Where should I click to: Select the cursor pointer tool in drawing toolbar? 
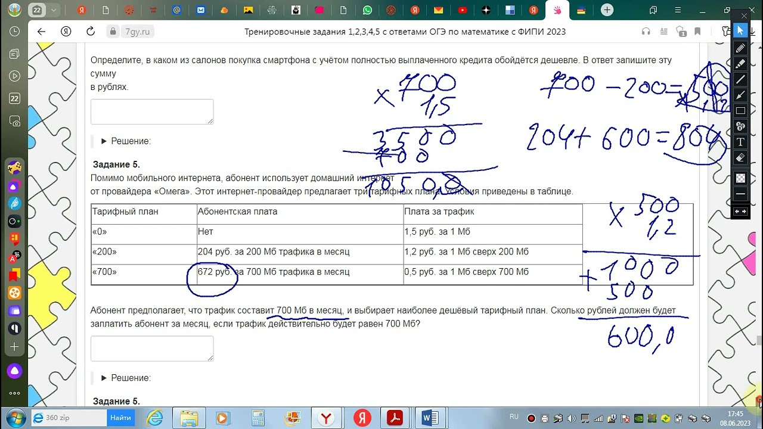pos(740,30)
